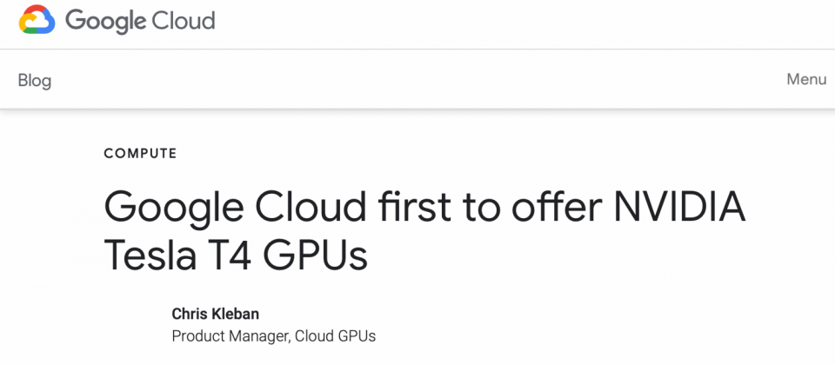The width and height of the screenshot is (835, 365).
Task: Click headline line "Tesla T4 GPUs"
Action: pyautogui.click(x=236, y=255)
